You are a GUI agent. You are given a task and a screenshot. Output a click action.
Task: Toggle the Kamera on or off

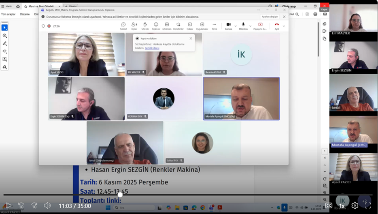228,26
